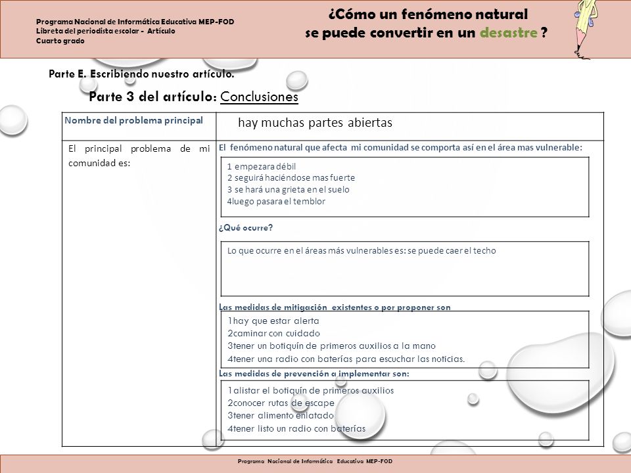Select 'Las medidas de prevención a implementar son:' label
631x473 pixels.
click(x=314, y=374)
